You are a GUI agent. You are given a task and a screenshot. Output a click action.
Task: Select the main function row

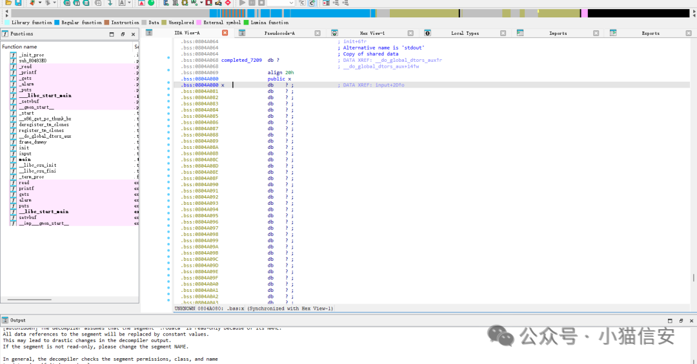coord(74,159)
